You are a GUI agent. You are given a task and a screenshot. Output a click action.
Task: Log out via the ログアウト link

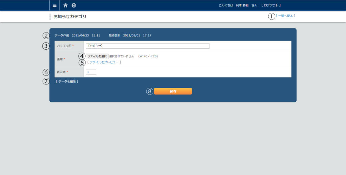point(271,5)
